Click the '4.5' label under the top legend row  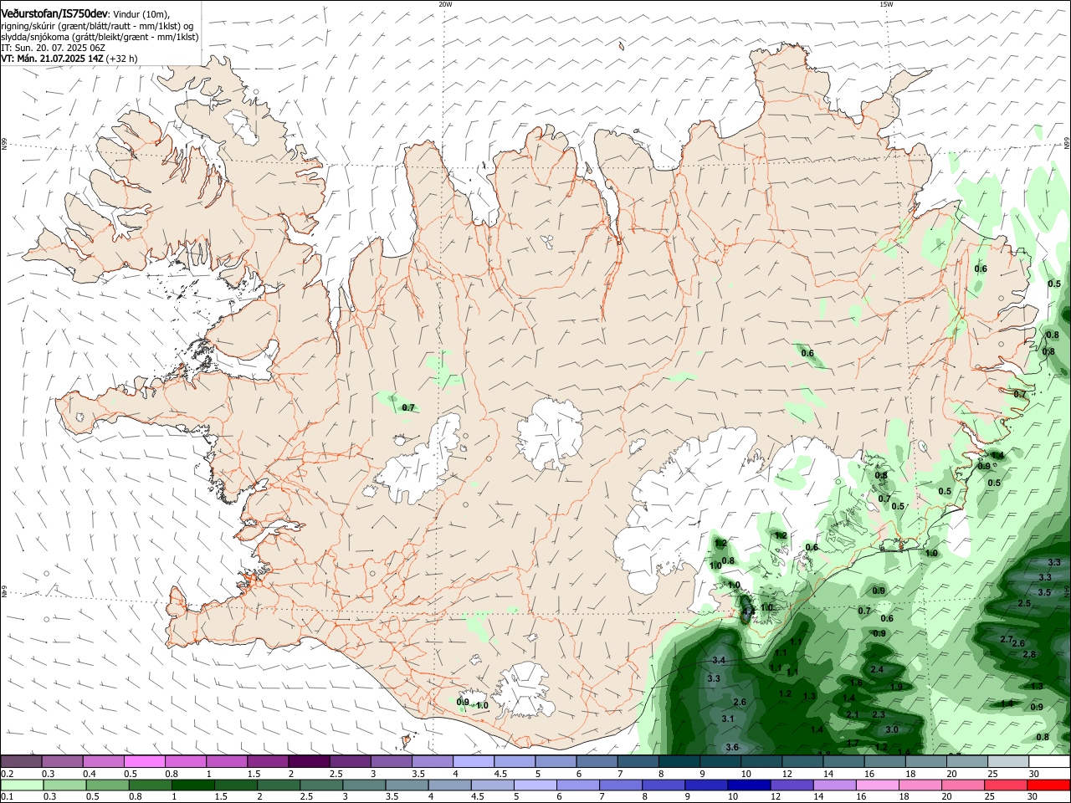[500, 774]
